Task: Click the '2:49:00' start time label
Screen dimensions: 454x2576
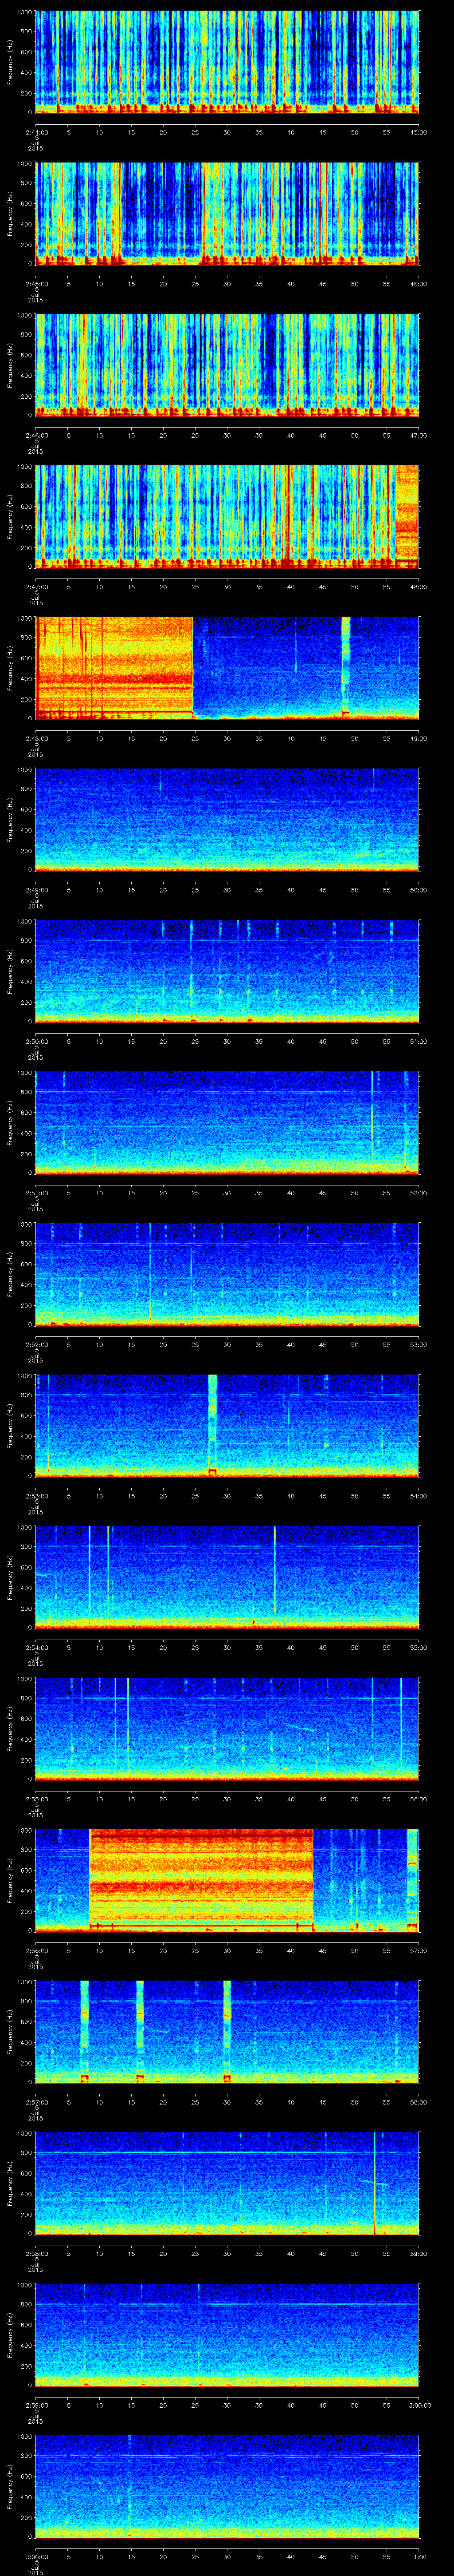Action: (x=36, y=890)
